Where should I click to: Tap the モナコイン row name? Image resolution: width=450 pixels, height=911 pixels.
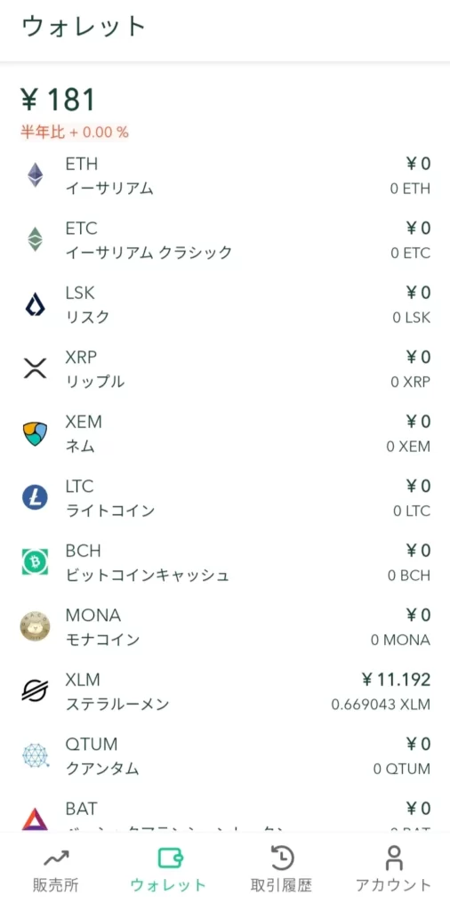point(103,641)
